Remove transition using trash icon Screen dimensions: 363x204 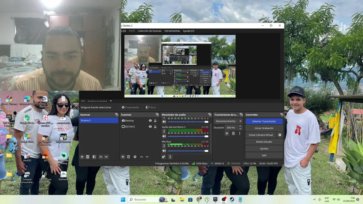tap(233, 133)
